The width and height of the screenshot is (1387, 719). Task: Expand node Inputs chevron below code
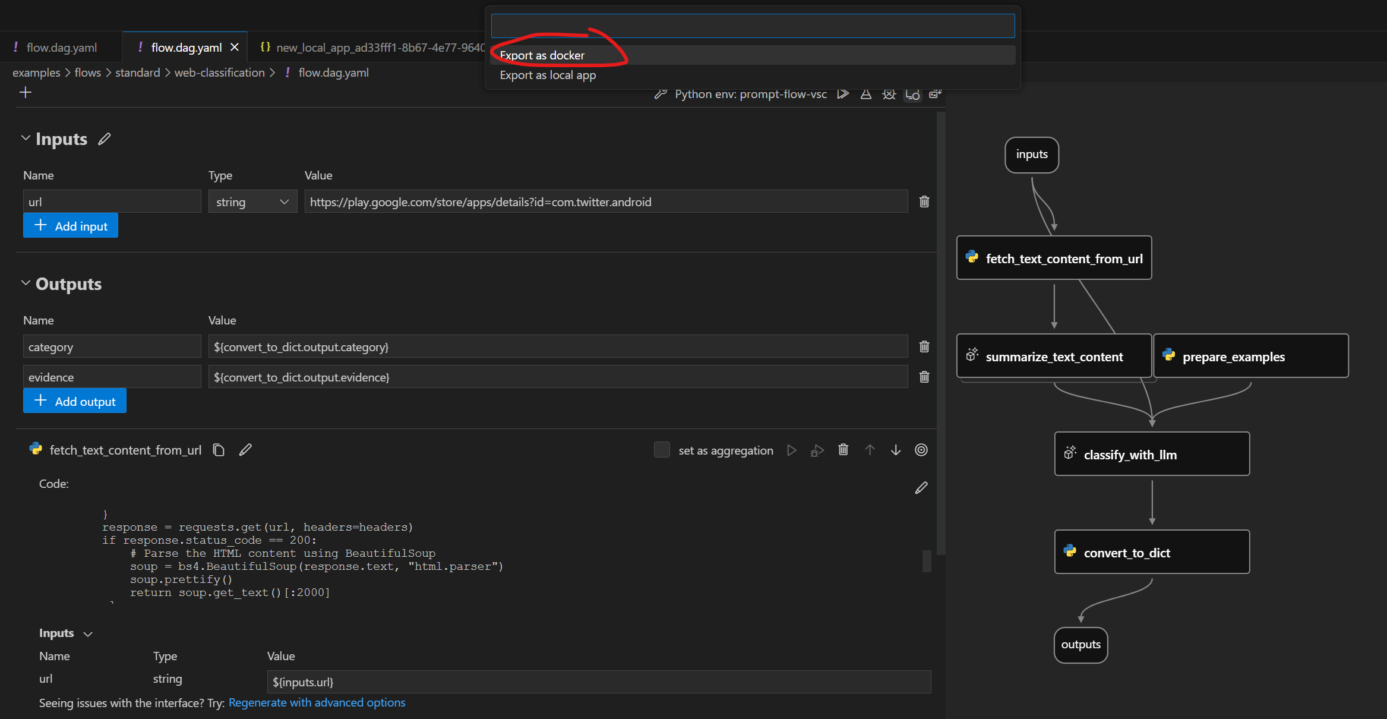tap(88, 633)
